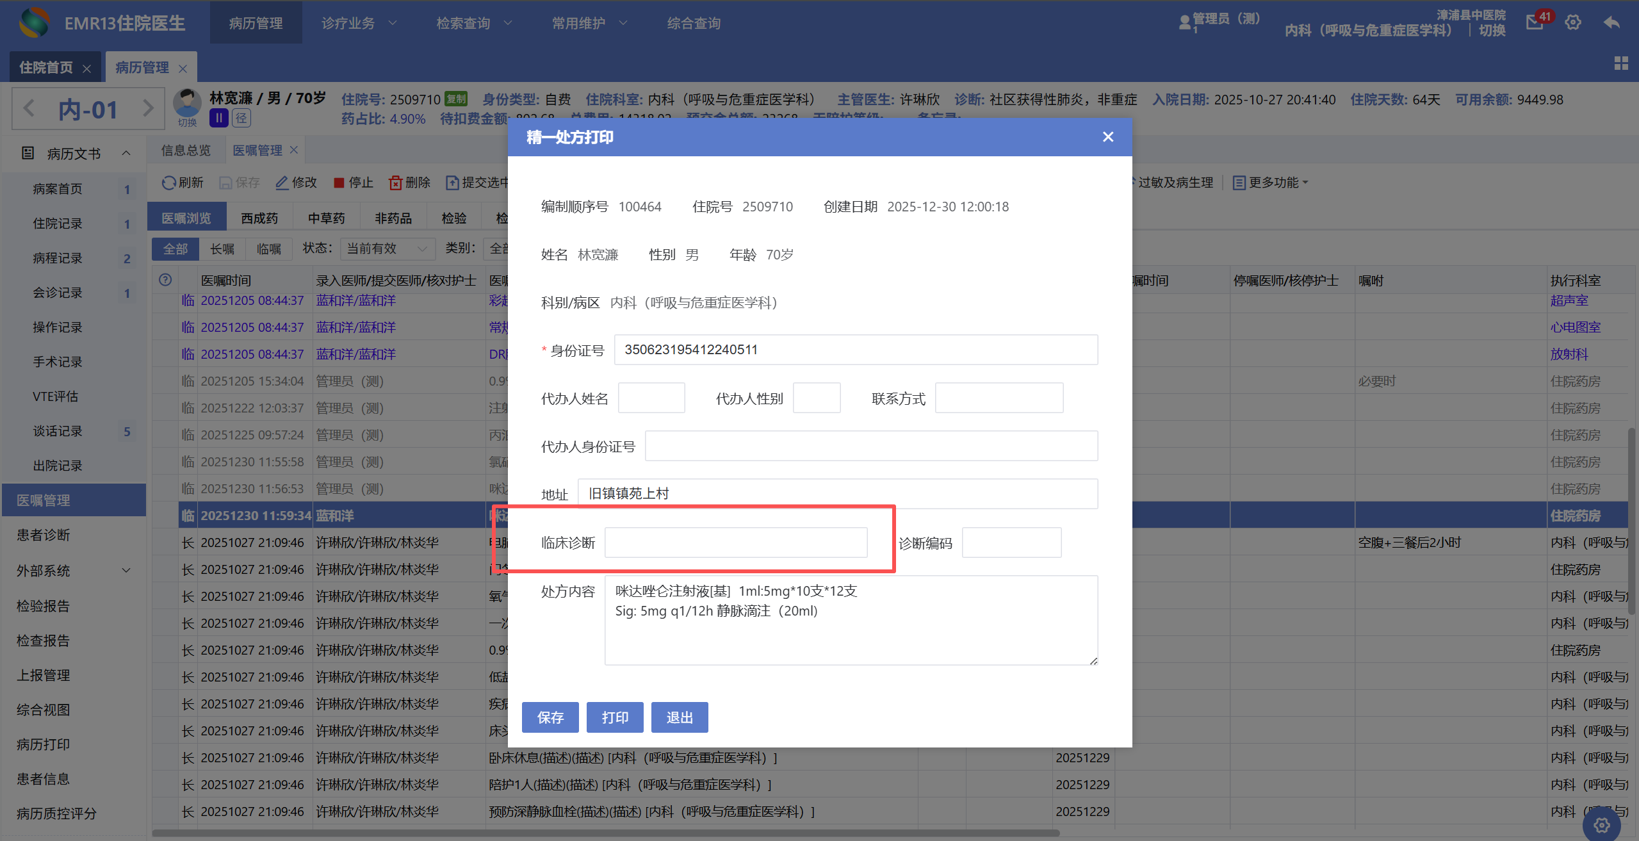The width and height of the screenshot is (1639, 841).
Task: Select the 全部 filter toggle
Action: (x=175, y=249)
